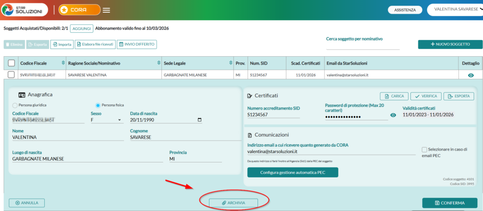The width and height of the screenshot is (483, 211).
Task: Click the Luogo di nascita field
Action: [x=87, y=159]
